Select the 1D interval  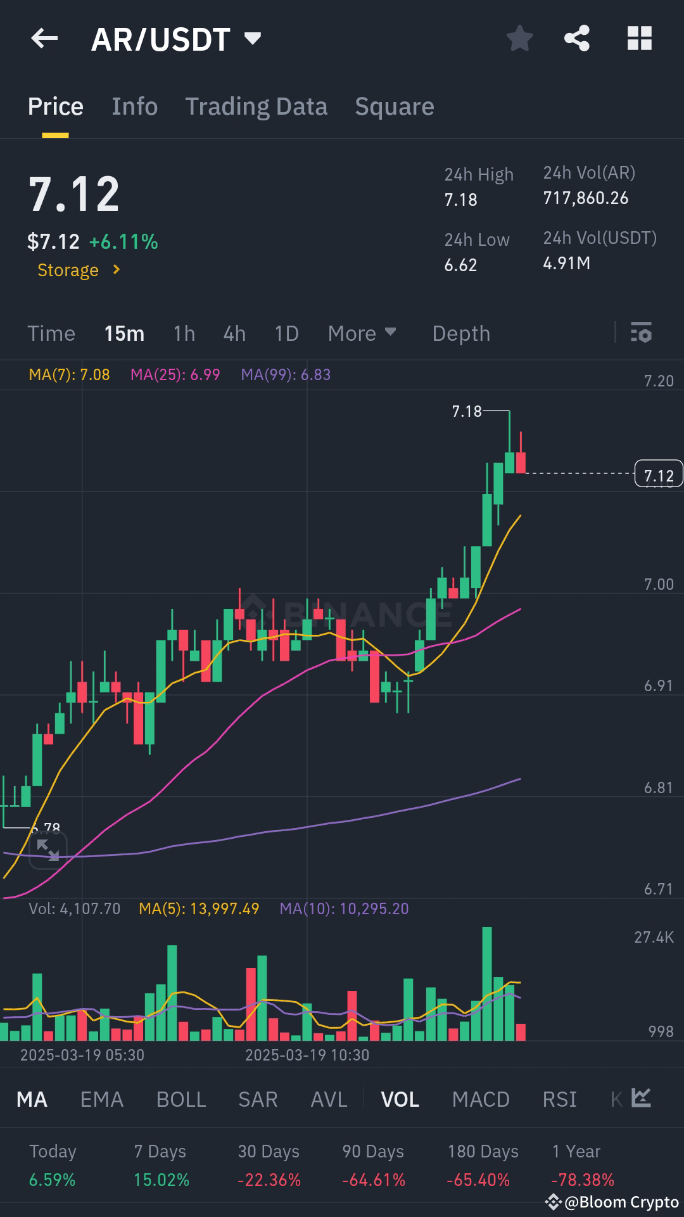tap(286, 333)
